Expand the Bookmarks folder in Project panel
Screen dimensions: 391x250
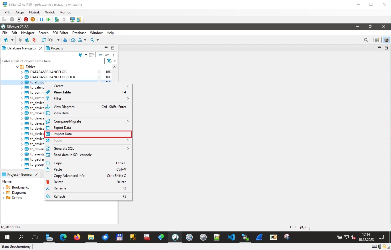click(4, 187)
